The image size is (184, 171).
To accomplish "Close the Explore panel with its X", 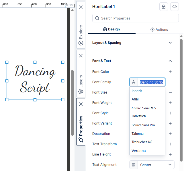I will (x=81, y=7).
